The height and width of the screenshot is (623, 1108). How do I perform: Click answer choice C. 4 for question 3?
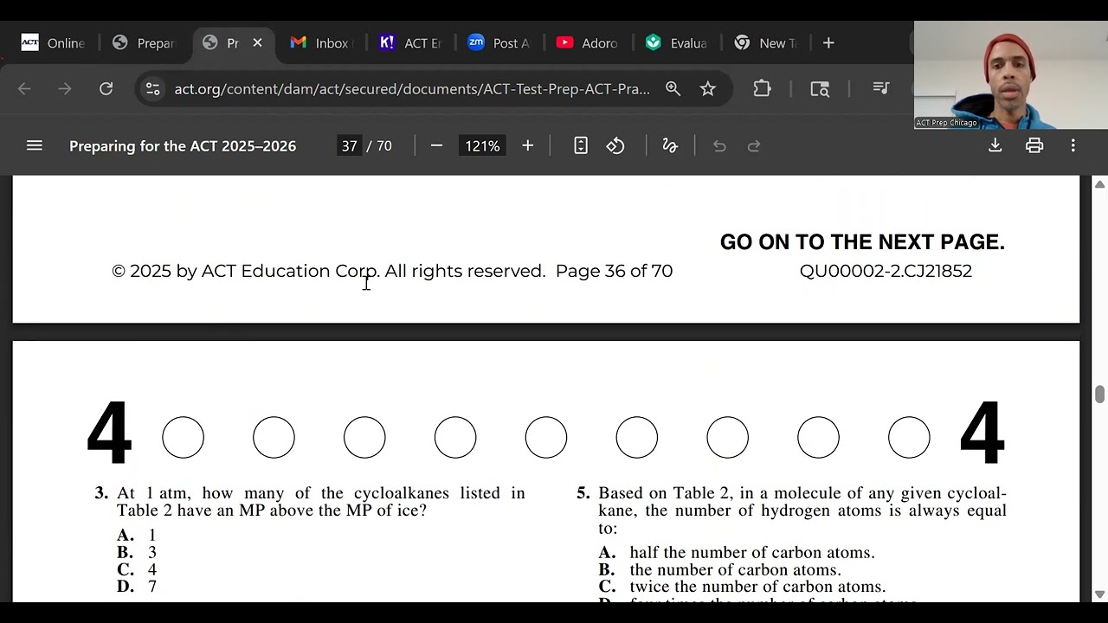137,569
